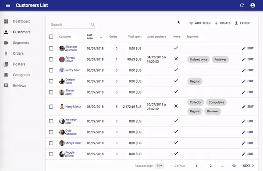Screen dimensions: 263x171
Task: Select Forrest Emard's row checkbox
Action: coord(51,59)
